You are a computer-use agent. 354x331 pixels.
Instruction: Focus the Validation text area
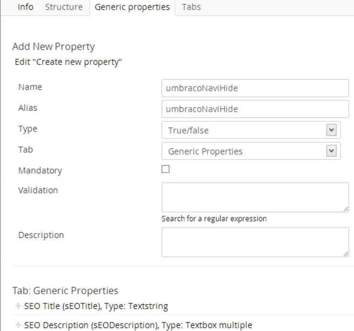[x=255, y=197]
